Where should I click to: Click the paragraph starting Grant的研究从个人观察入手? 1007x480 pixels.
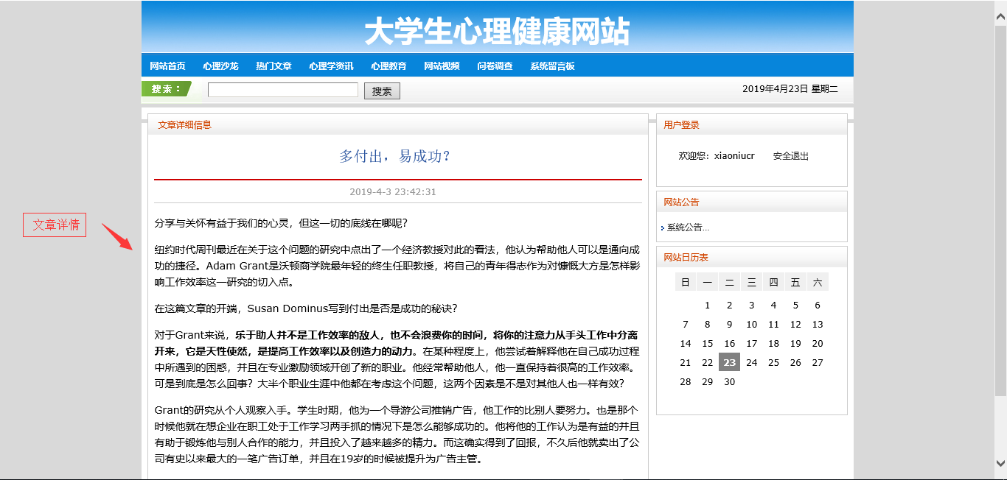coord(397,434)
